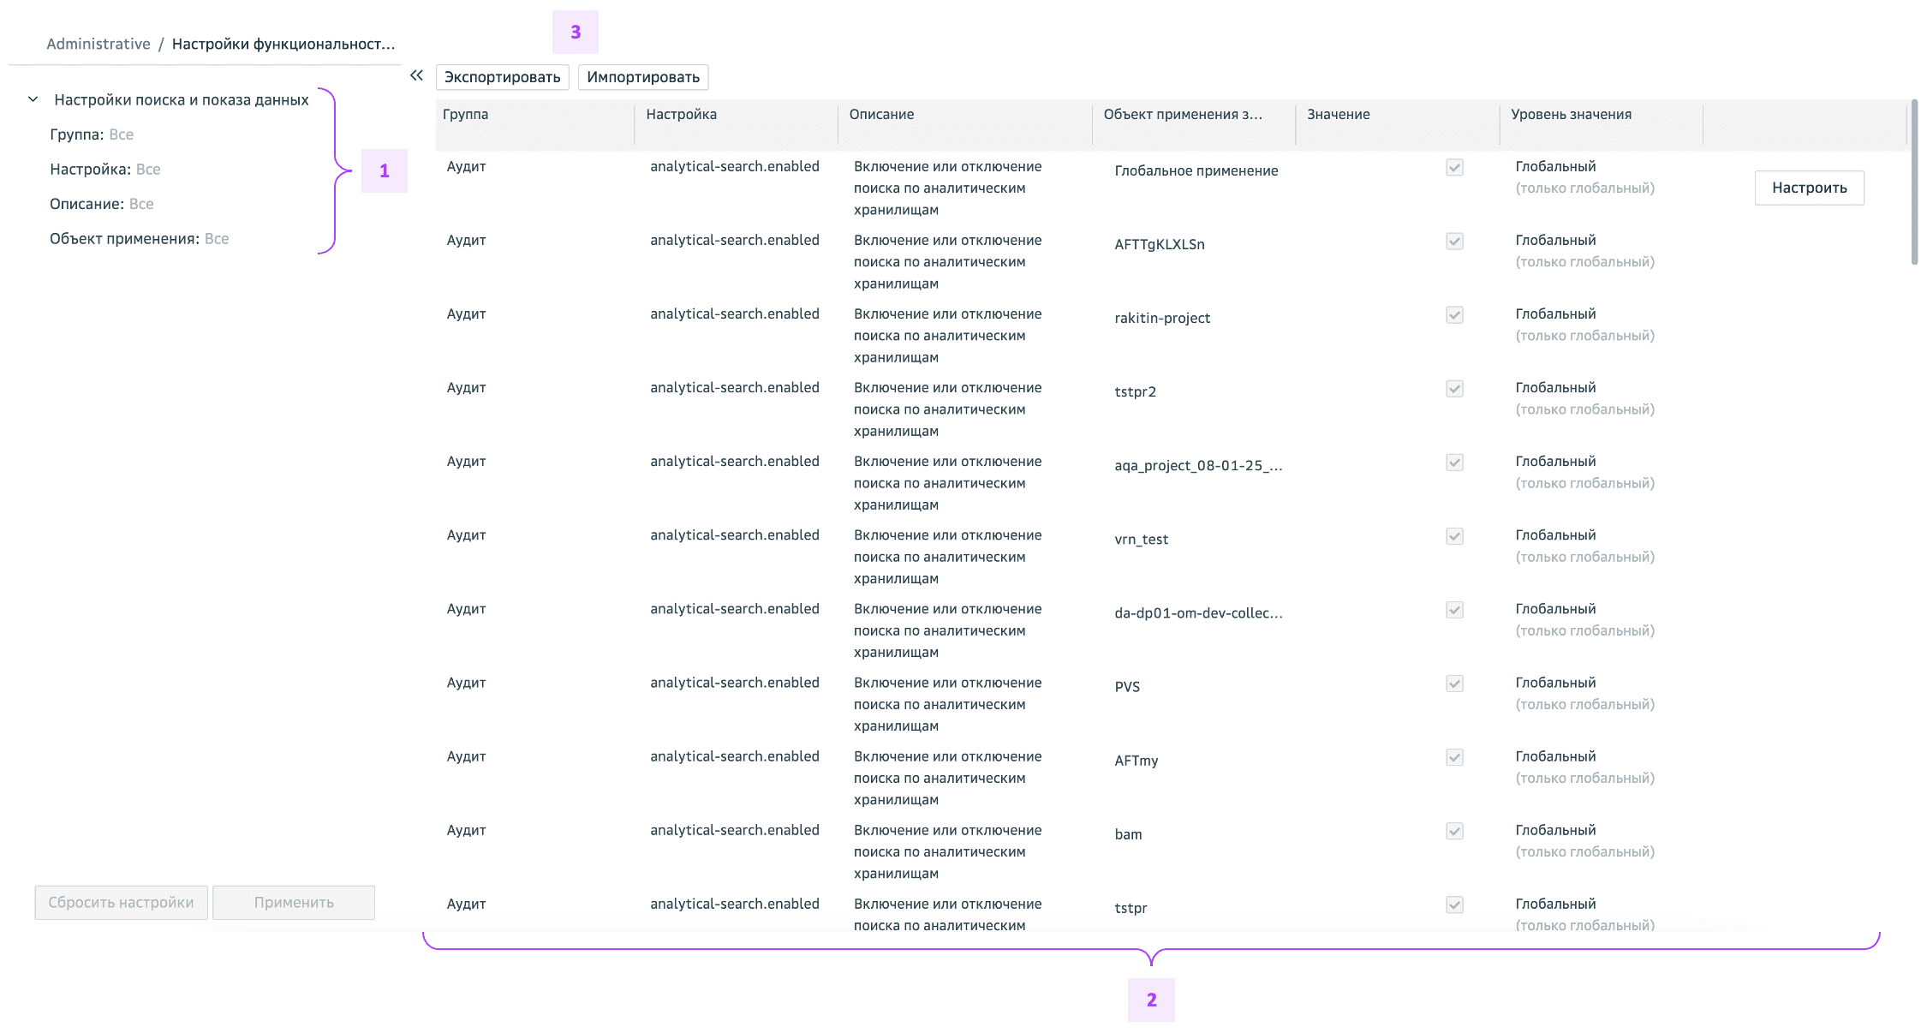The height and width of the screenshot is (1033, 1927).
Task: Collapse the search and display settings section
Action: (33, 99)
